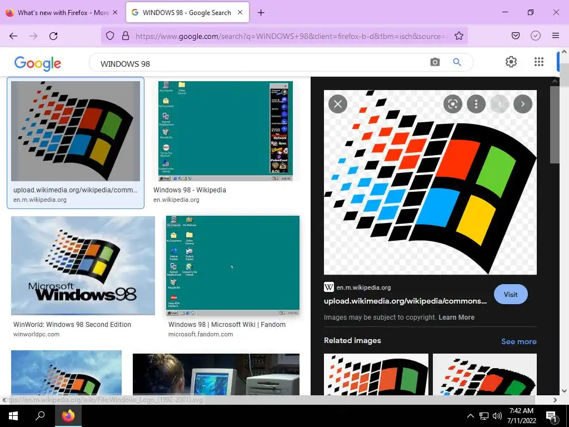Click the blue search magnifier button
Viewport: 569px width, 427px height.
[x=457, y=62]
